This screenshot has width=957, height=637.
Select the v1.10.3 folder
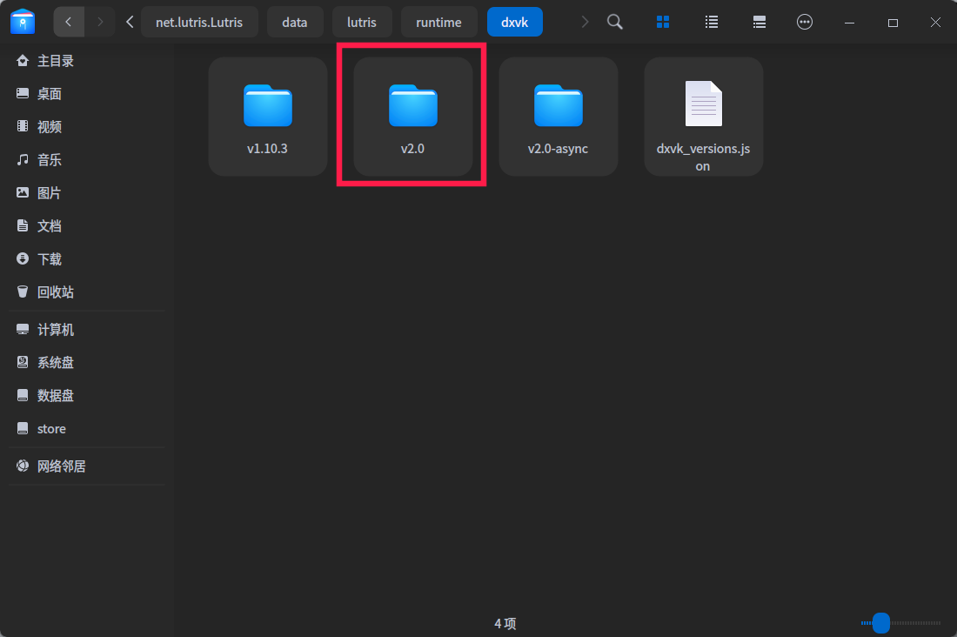[268, 117]
